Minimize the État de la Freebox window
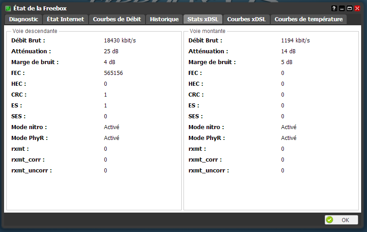367x232 pixels. (342, 9)
